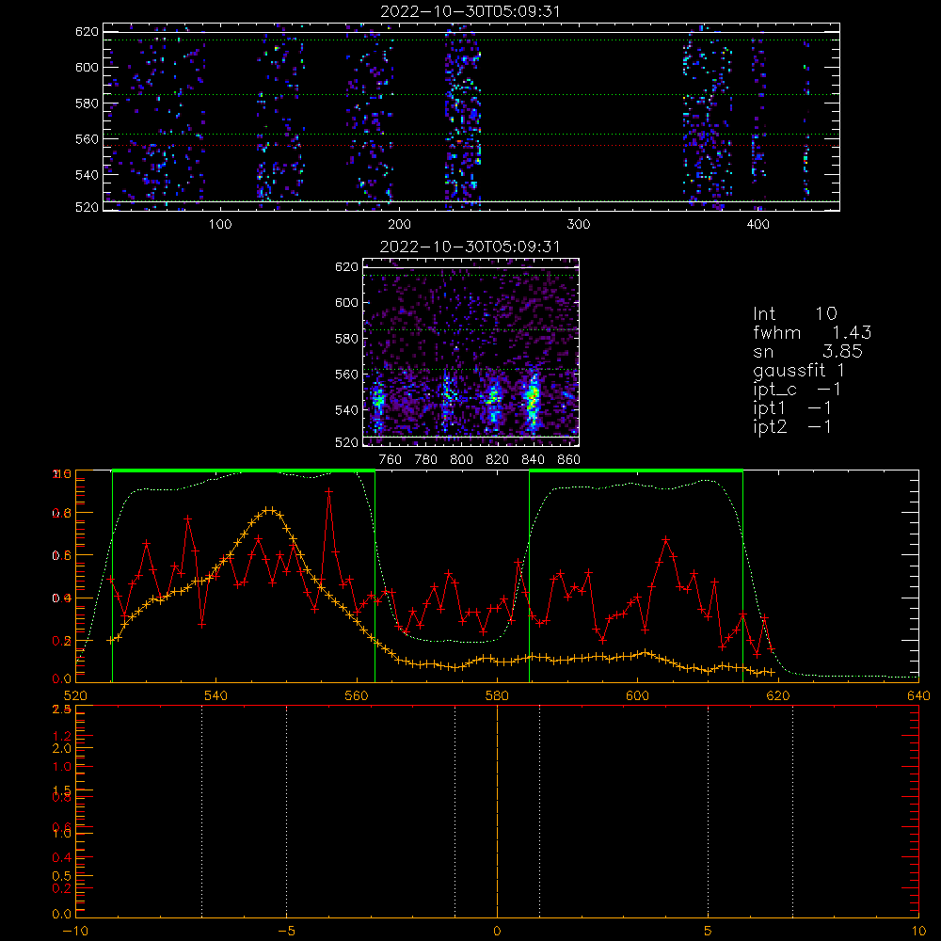941x941 pixels.
Task: Select the "Int 10" parameter text
Action: click(x=794, y=313)
